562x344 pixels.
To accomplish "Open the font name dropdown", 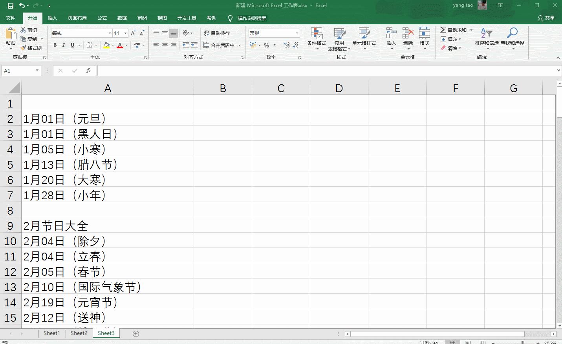I will (x=110, y=33).
